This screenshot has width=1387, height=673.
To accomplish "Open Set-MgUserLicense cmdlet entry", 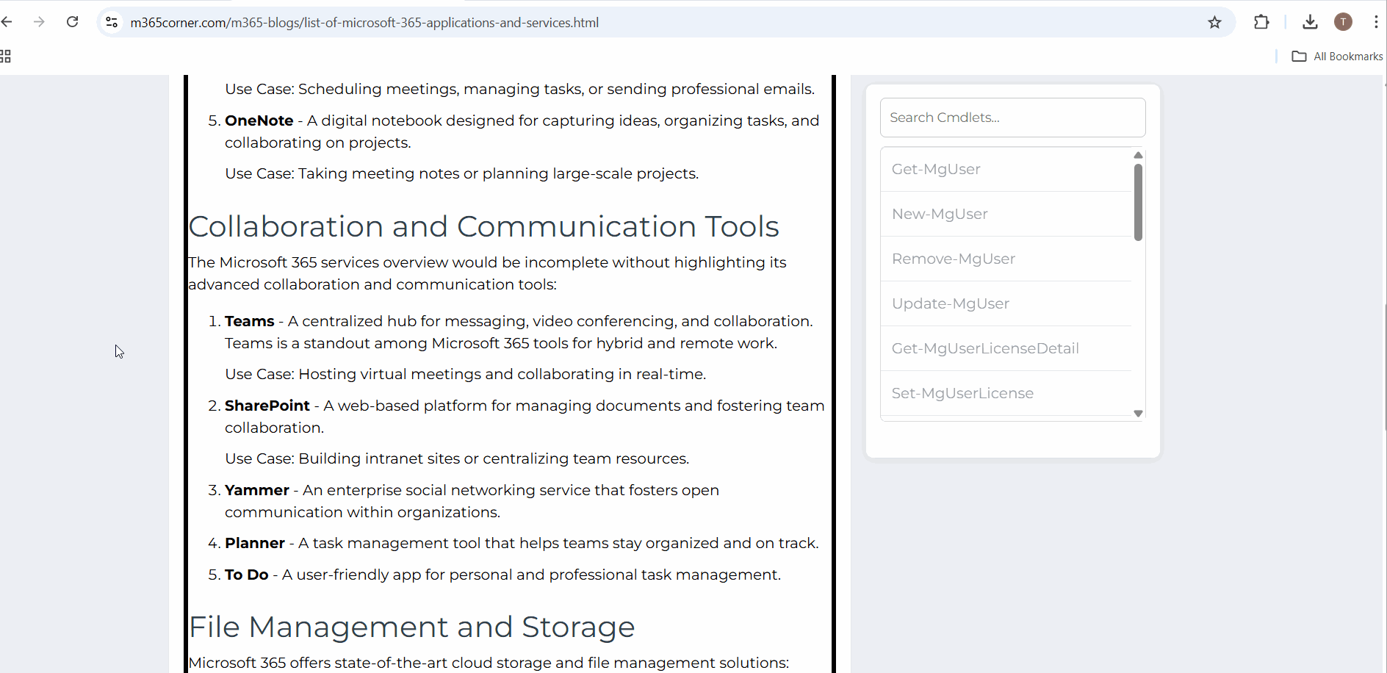I will [962, 393].
